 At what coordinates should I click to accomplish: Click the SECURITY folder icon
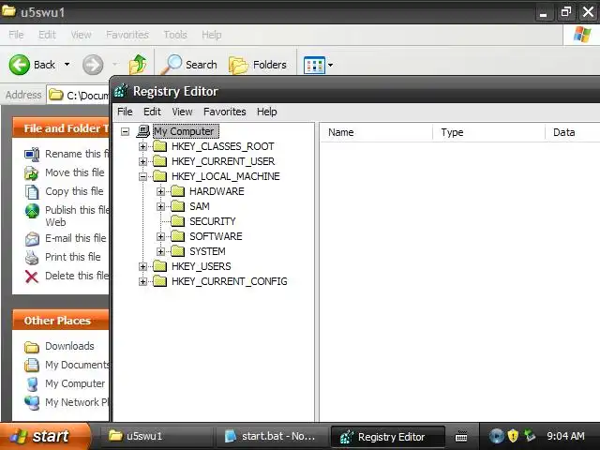coord(177,221)
